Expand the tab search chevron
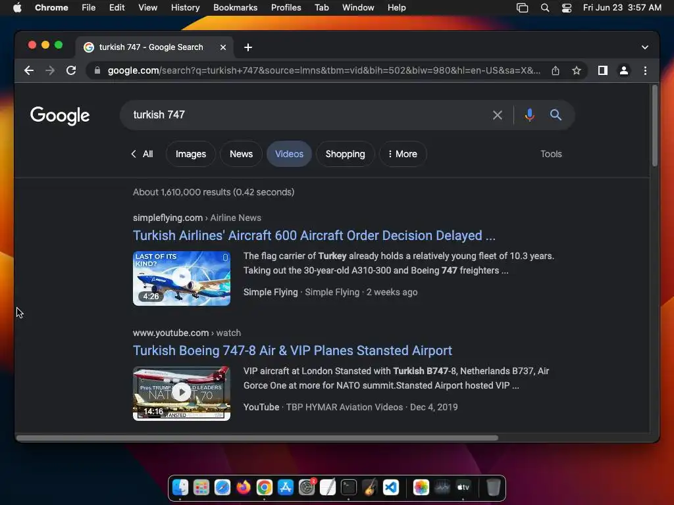Image resolution: width=674 pixels, height=505 pixels. pyautogui.click(x=645, y=47)
